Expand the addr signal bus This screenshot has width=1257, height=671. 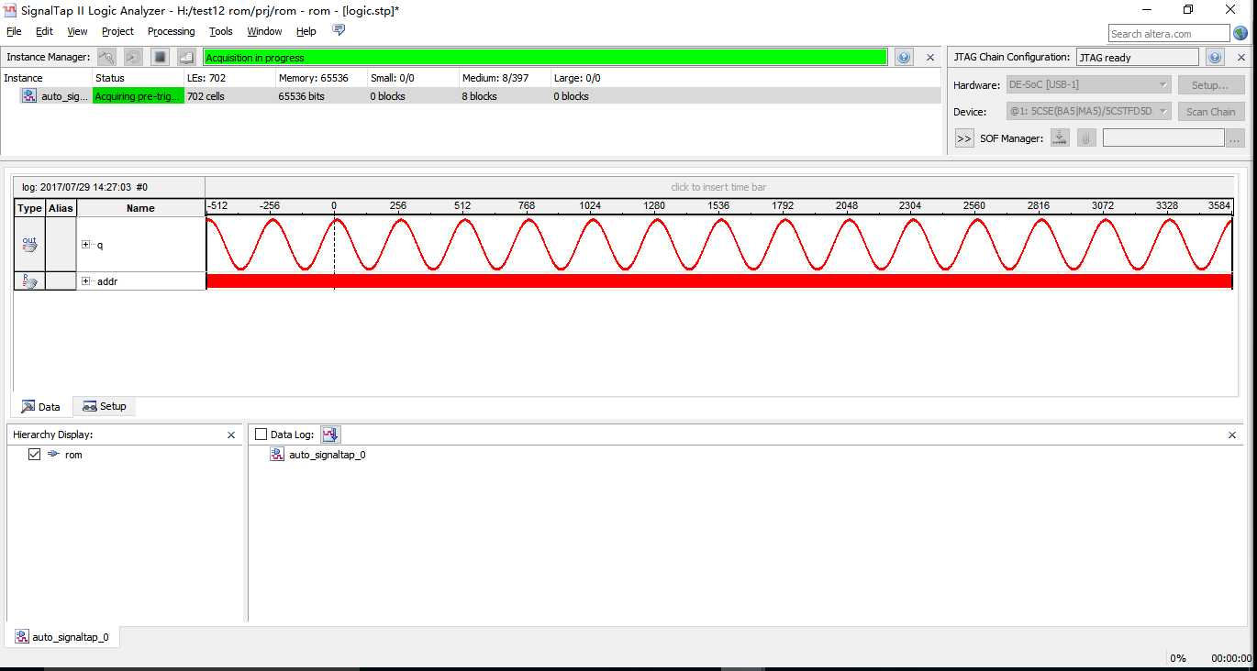86,281
